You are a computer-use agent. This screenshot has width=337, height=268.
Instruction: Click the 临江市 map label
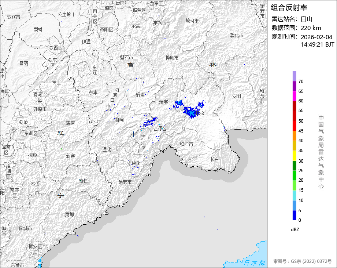coord(186,144)
